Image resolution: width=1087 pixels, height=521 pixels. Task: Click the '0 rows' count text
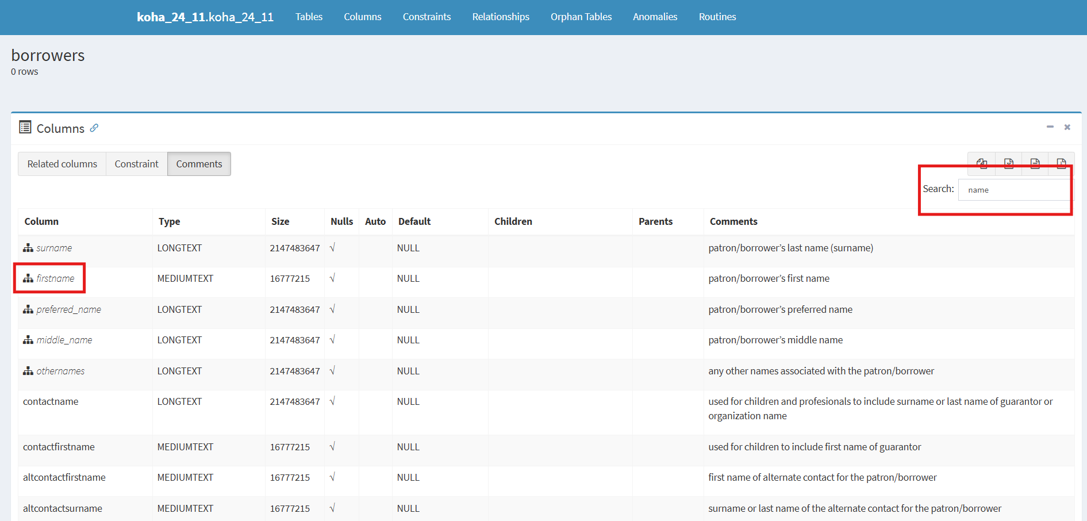pos(25,71)
